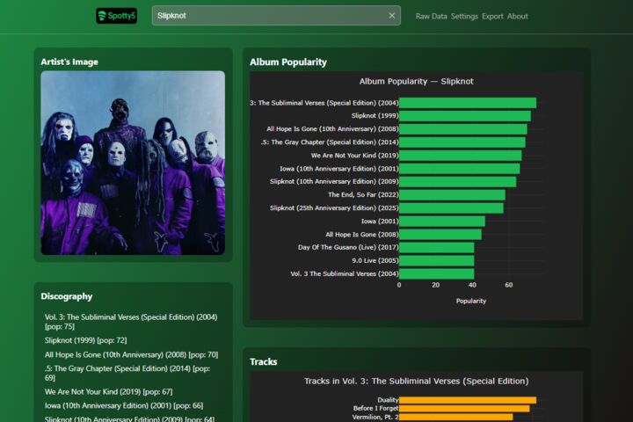The width and height of the screenshot is (633, 422).
Task: Select Iowa 10th Anniversary Edition in Discography
Action: point(124,405)
